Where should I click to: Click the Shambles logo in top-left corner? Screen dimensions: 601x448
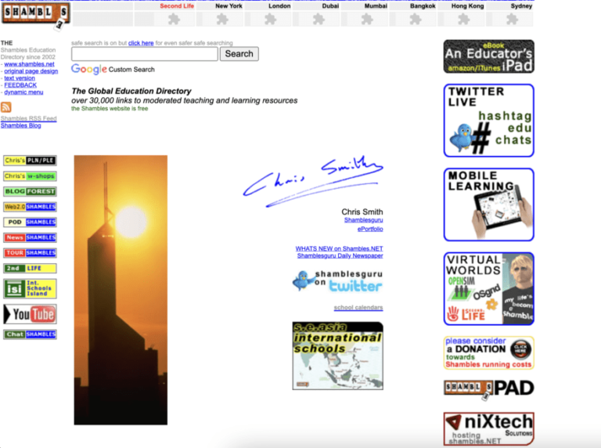click(35, 13)
